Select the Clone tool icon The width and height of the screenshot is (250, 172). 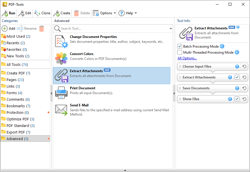pos(37,13)
